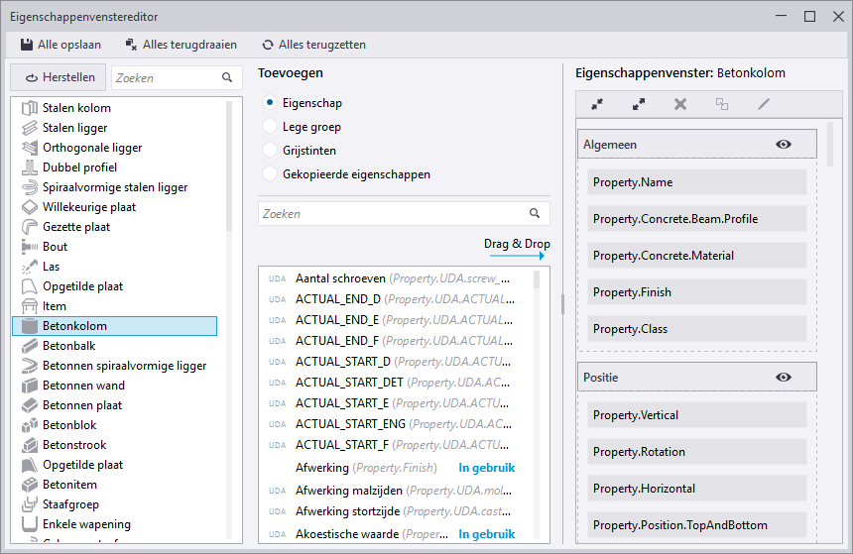Click the expand all groups icon
The width and height of the screenshot is (853, 554).
pos(639,104)
